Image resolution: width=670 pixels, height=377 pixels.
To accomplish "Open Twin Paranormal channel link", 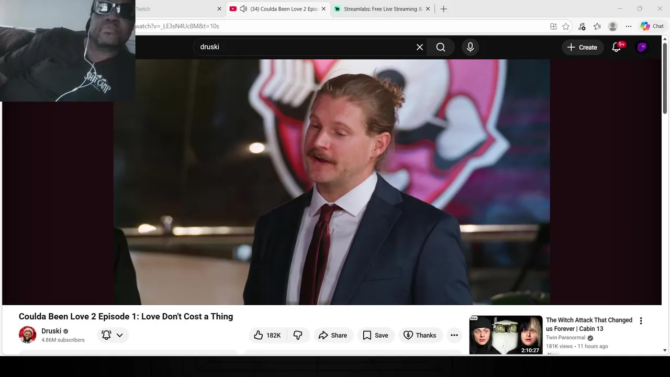I will click(565, 338).
